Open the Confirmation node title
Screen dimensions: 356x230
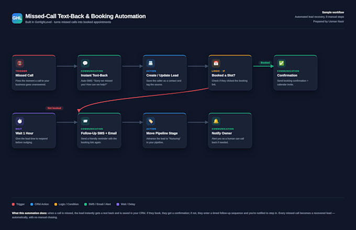(x=287, y=75)
